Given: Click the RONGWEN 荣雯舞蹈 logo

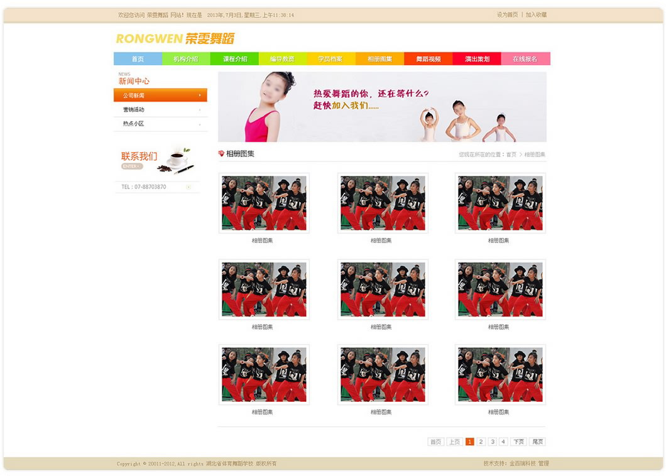Looking at the screenshot, I should [x=175, y=39].
